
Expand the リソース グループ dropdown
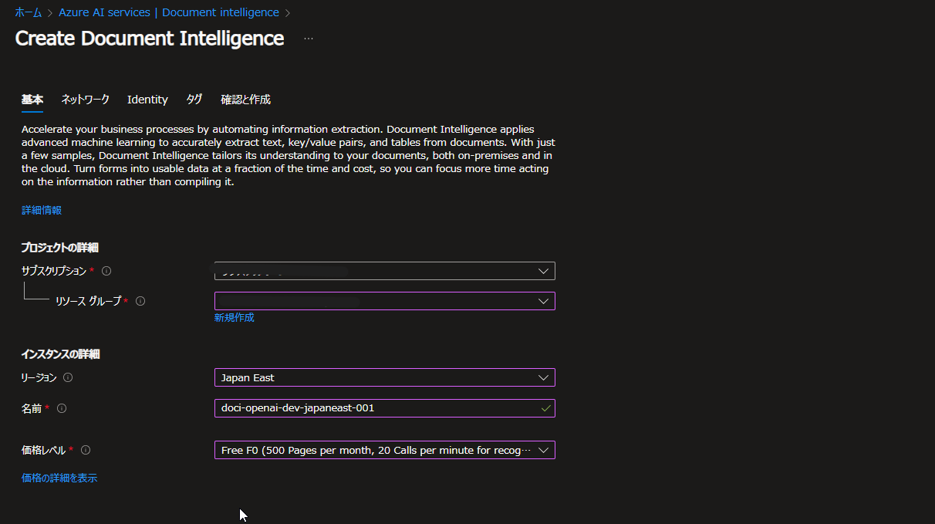tap(385, 301)
